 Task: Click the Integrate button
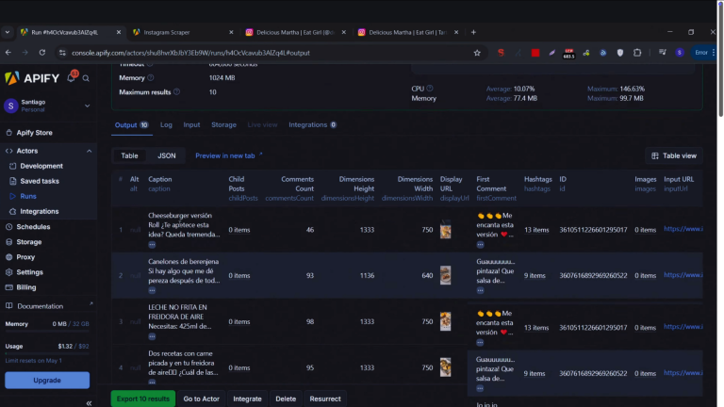pyautogui.click(x=248, y=399)
